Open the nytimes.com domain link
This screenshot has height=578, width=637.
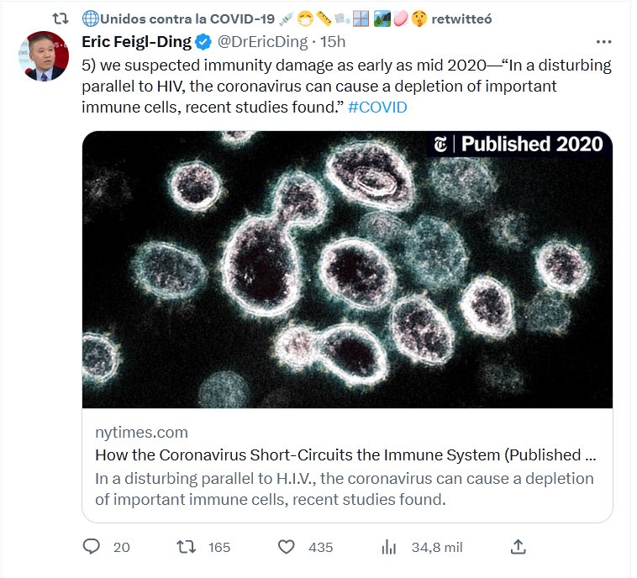pyautogui.click(x=141, y=433)
